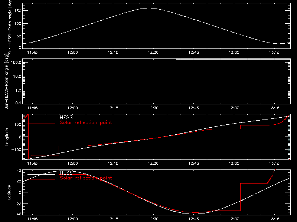Image resolution: width=297 pixels, height=222 pixels.
Task: Click 13:15 time label under Longitude plot
Action: tap(274, 163)
